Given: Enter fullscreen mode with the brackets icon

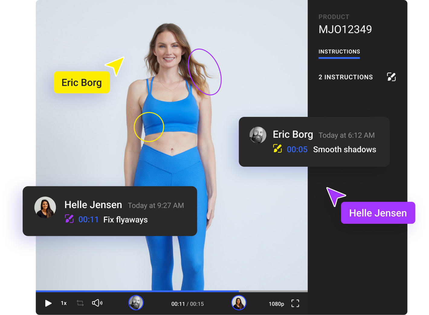Looking at the screenshot, I should (x=295, y=303).
